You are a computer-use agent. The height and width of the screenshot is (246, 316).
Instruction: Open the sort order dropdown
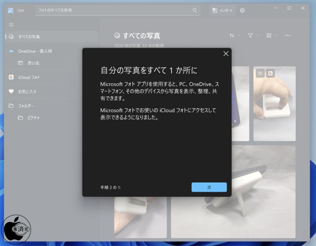[235, 35]
